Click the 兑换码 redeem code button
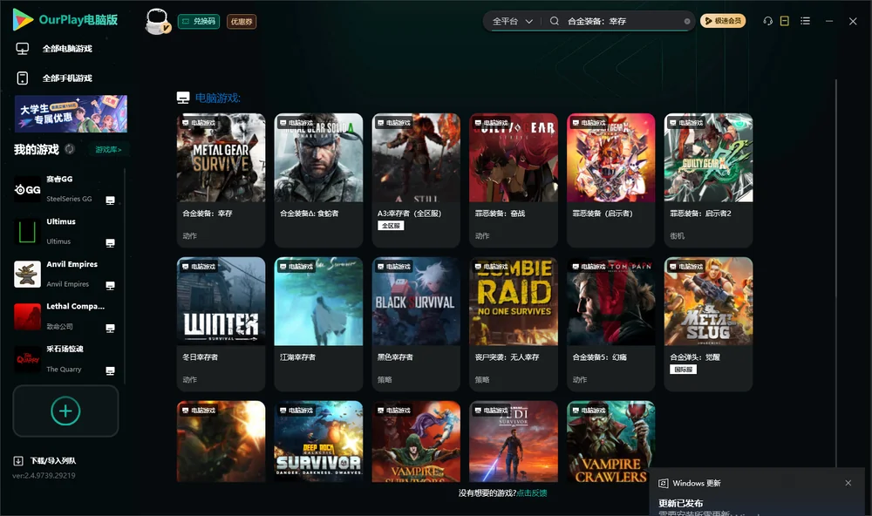This screenshot has width=872, height=516. point(199,21)
